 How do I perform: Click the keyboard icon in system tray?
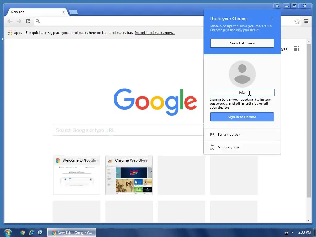286,233
